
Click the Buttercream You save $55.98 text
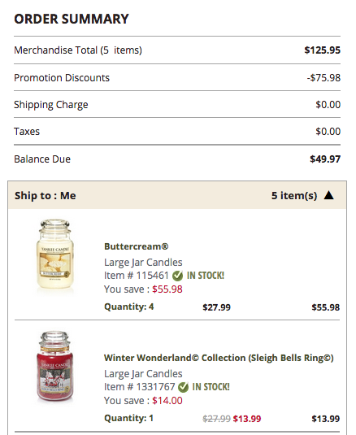click(143, 289)
